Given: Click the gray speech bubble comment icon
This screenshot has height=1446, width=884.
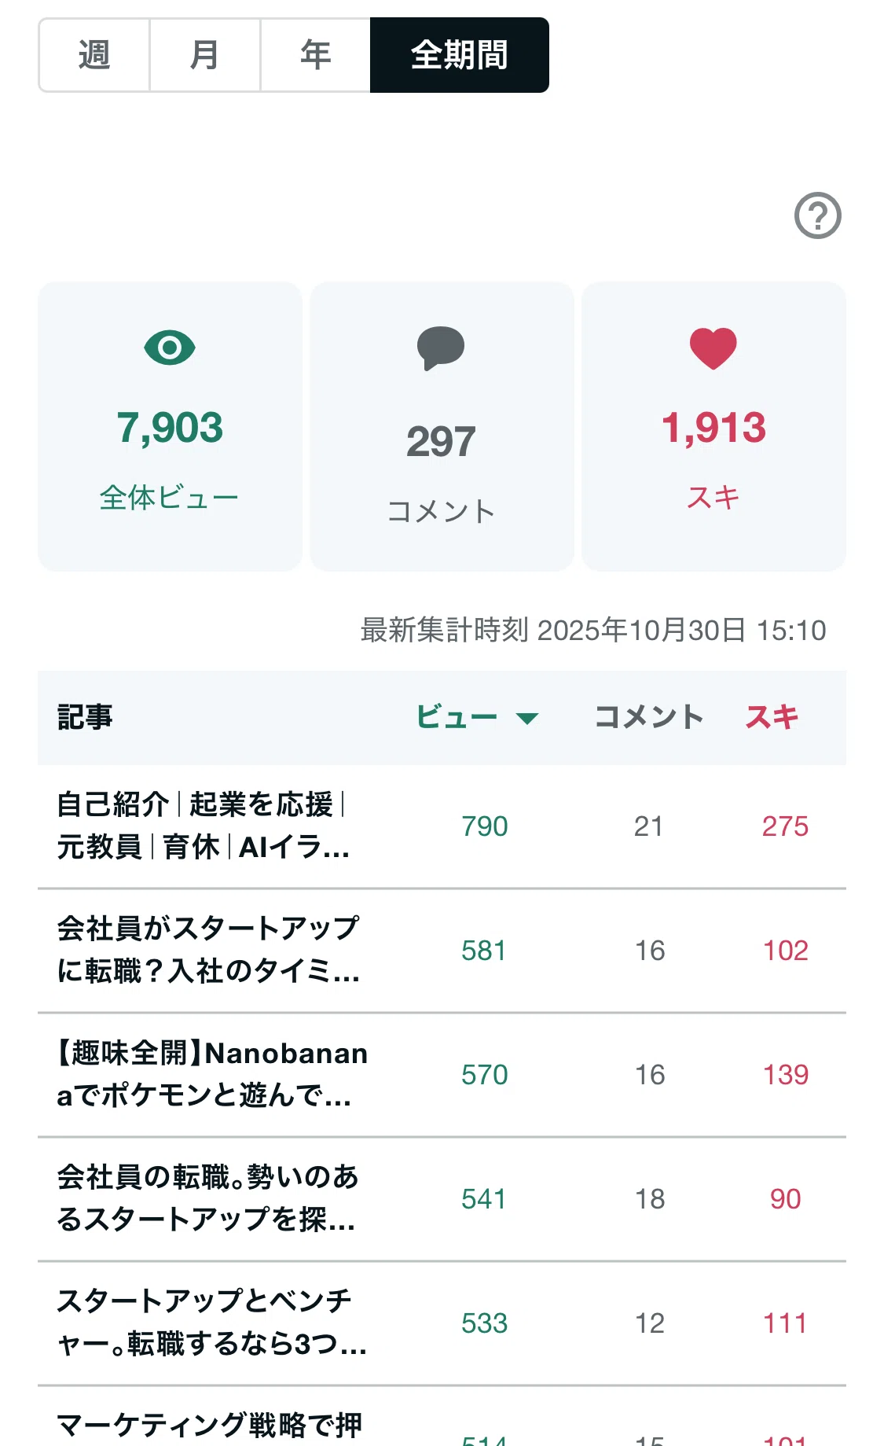Looking at the screenshot, I should pos(441,348).
